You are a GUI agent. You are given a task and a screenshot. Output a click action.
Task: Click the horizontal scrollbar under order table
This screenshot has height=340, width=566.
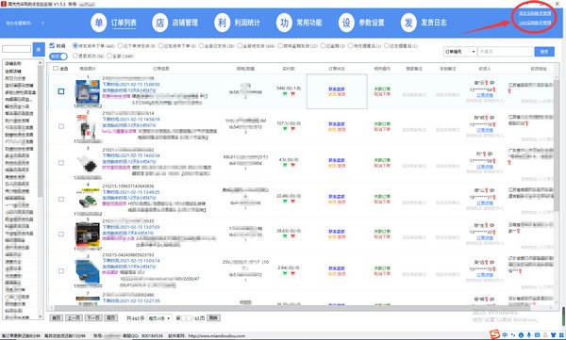(x=303, y=308)
